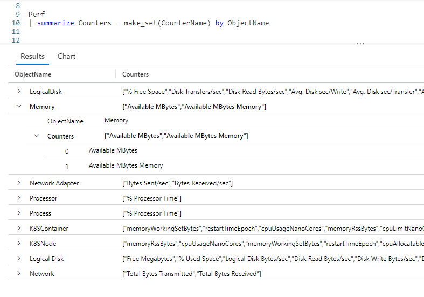Click the summarize keyword in line 10
The height and width of the screenshot is (297, 424).
pyautogui.click(x=55, y=23)
